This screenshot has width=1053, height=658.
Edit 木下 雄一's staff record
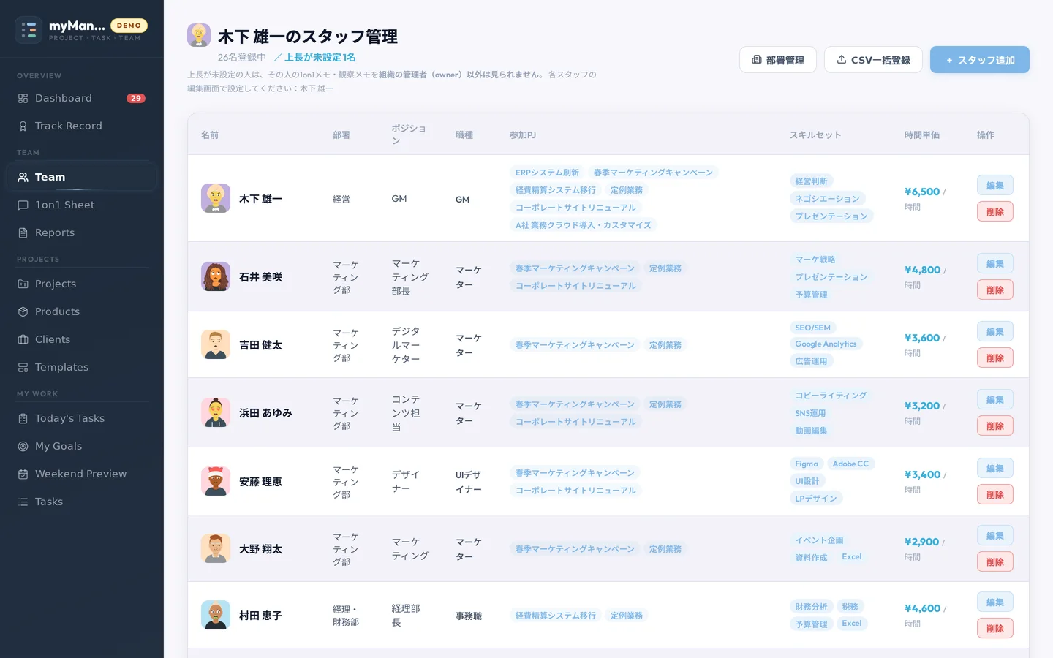[x=995, y=186]
